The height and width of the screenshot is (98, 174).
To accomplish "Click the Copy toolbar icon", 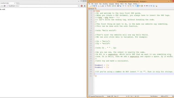I will pos(108,6).
